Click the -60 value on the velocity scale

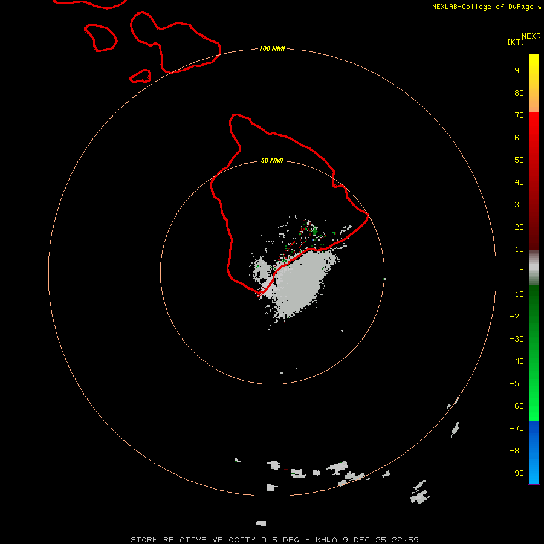click(517, 406)
